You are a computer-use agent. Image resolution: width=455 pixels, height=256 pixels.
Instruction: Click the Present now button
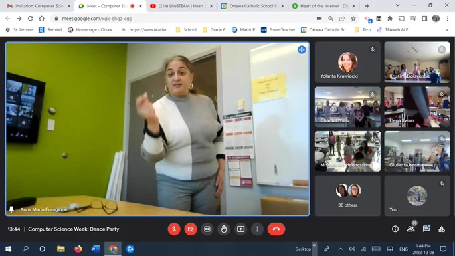click(241, 229)
